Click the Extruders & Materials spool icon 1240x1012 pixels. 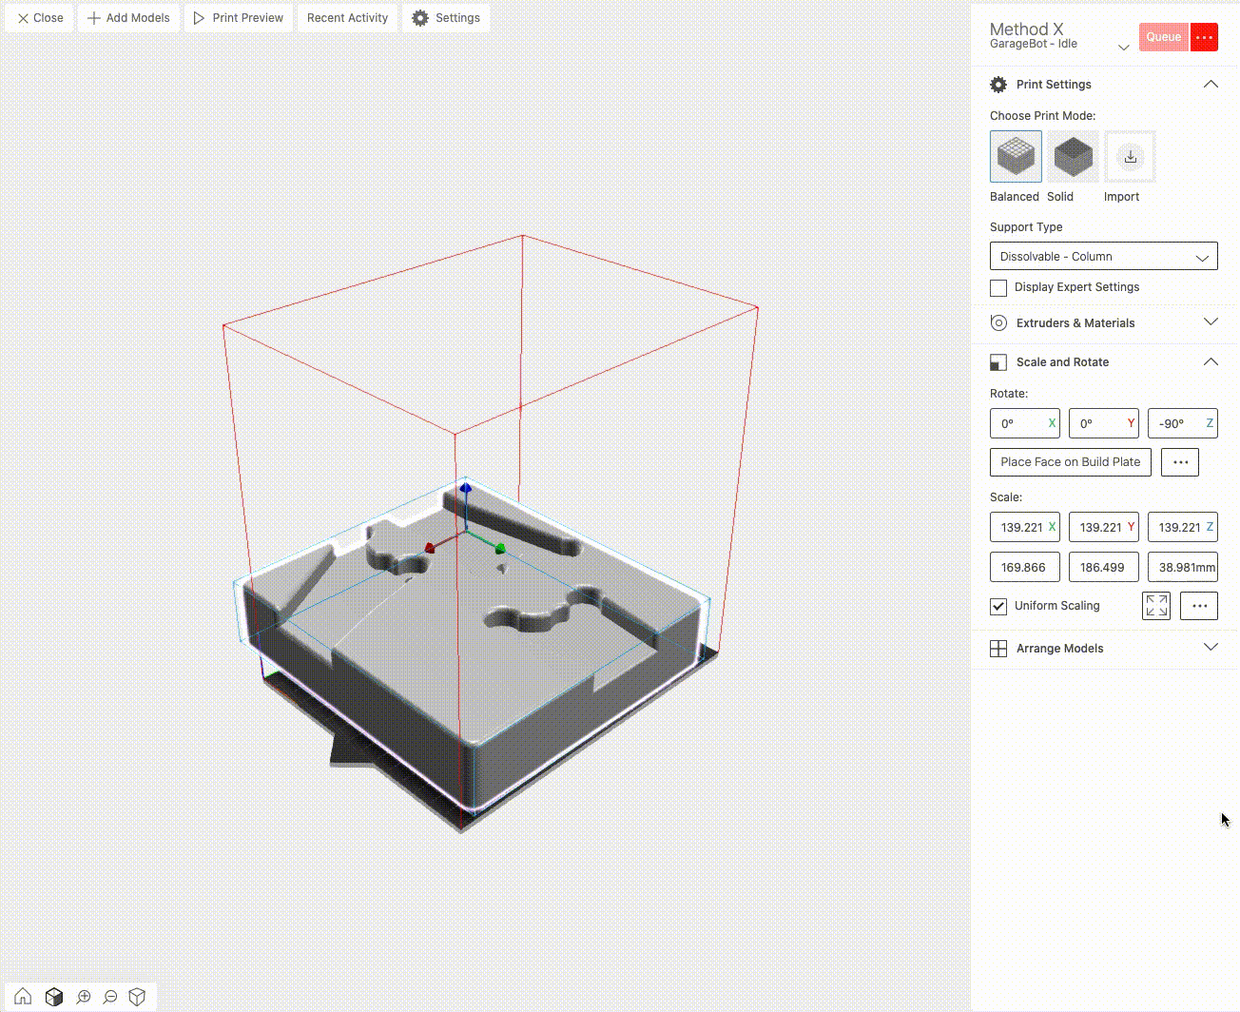pos(998,323)
